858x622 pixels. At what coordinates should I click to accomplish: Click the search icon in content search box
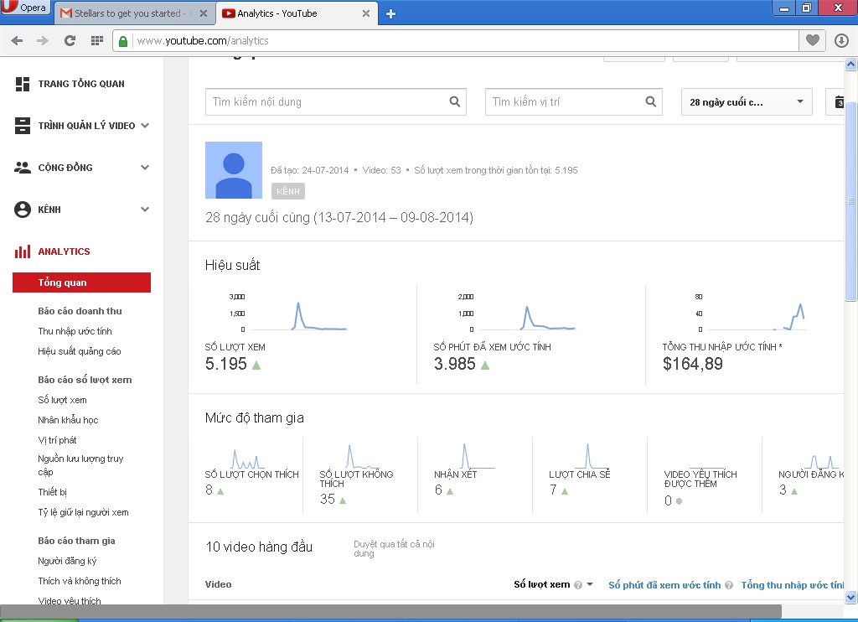pyautogui.click(x=455, y=102)
